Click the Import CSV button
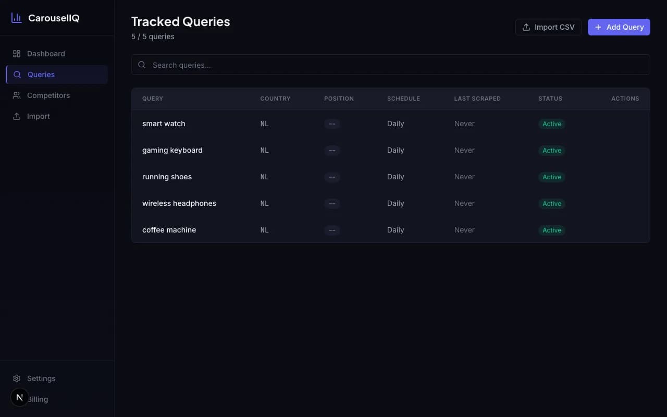This screenshot has width=667, height=417. click(548, 27)
